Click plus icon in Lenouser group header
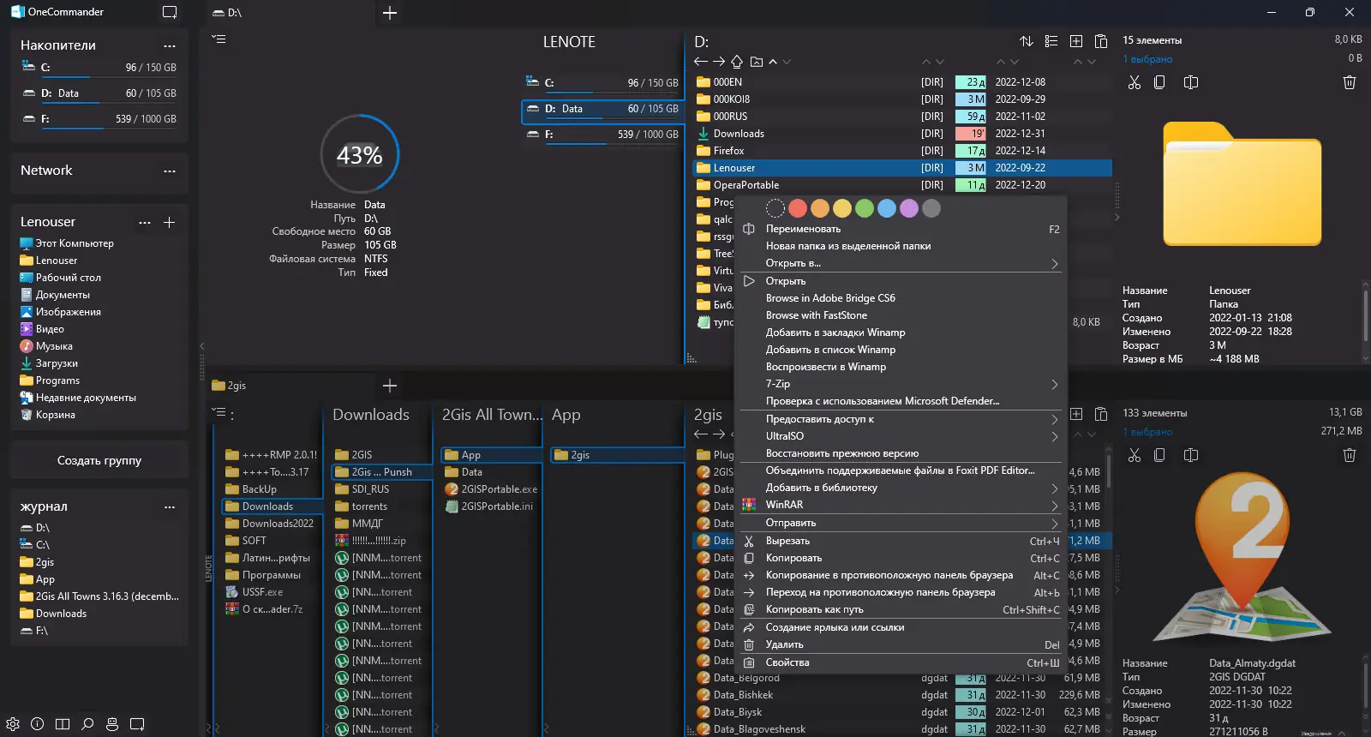Screen dimensions: 1371x737 pyautogui.click(x=170, y=222)
